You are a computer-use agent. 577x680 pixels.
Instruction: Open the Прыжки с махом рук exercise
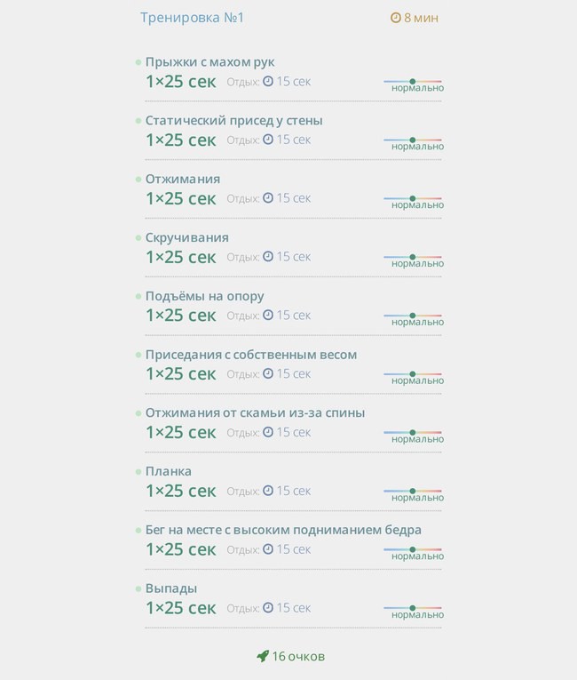pyautogui.click(x=209, y=62)
